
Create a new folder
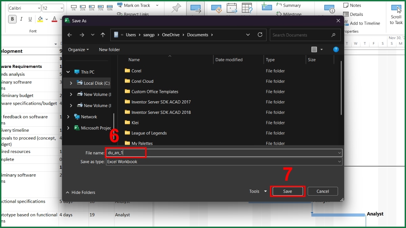109,49
